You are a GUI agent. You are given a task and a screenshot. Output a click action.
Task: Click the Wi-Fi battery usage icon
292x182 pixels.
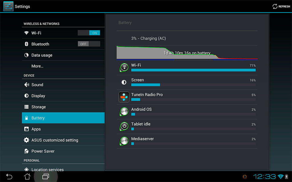click(x=124, y=68)
